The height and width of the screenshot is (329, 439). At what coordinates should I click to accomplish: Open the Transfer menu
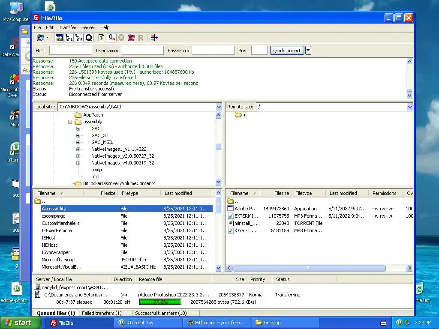tap(67, 27)
